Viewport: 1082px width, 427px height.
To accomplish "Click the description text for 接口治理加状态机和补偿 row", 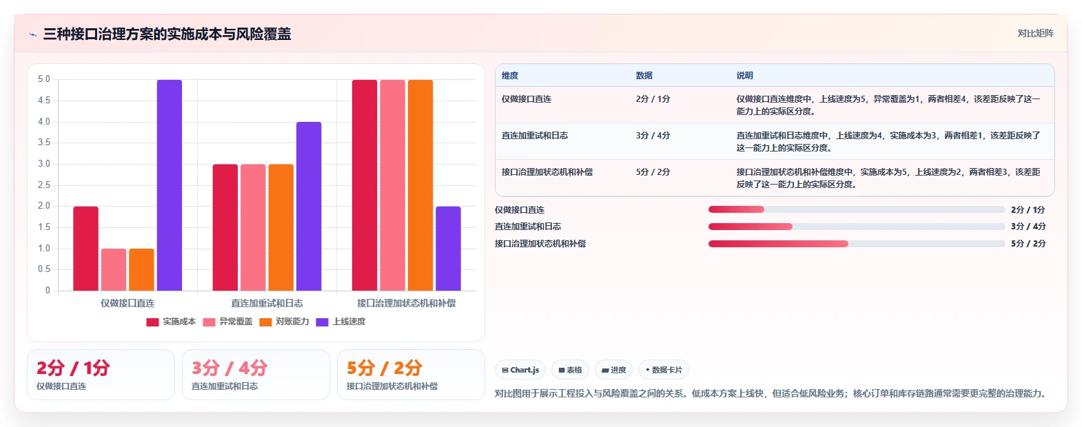I will [888, 178].
